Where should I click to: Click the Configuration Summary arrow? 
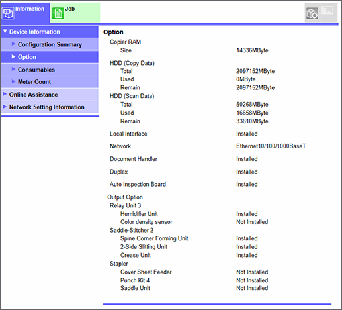click(13, 44)
